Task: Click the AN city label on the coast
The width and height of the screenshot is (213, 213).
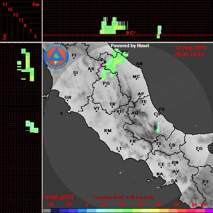Action: click(139, 64)
